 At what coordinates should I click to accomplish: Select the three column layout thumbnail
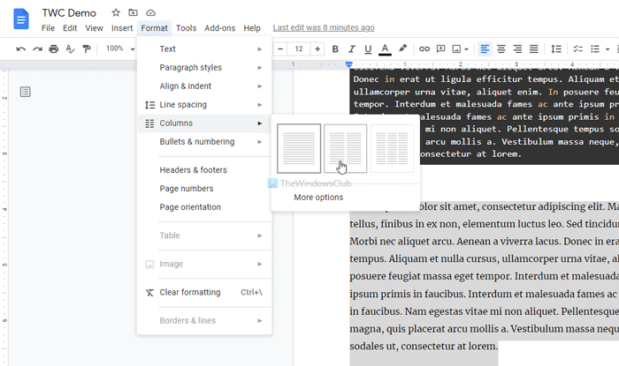[x=392, y=148]
